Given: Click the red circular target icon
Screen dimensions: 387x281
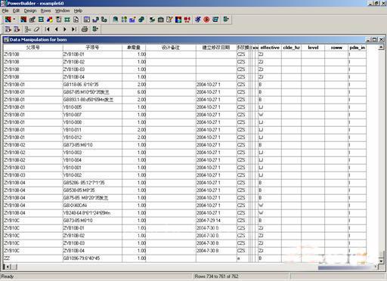Looking at the screenshot, I should (206, 20).
